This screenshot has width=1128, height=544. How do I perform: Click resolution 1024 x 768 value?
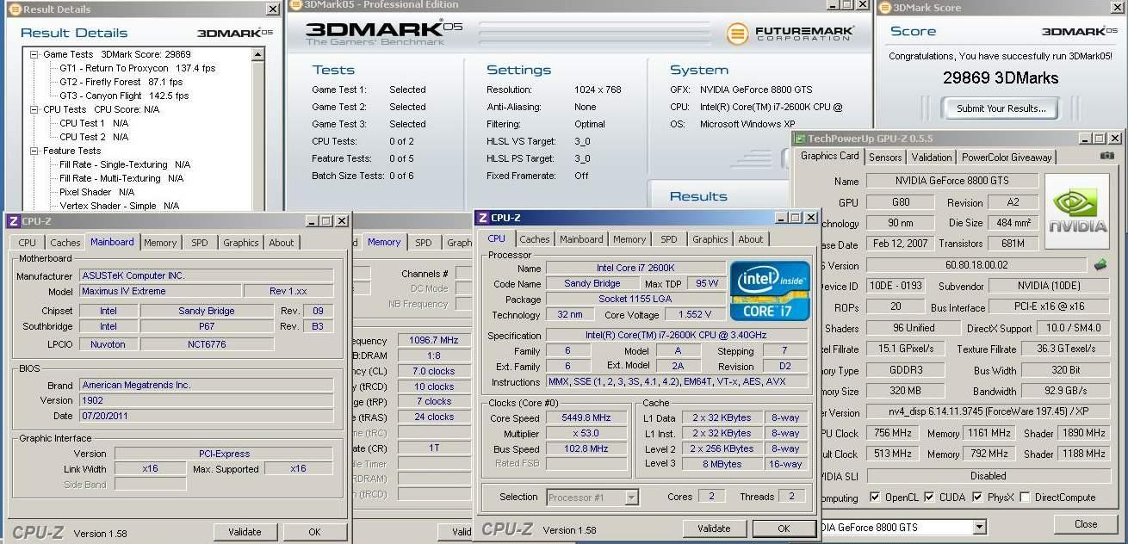pos(598,90)
